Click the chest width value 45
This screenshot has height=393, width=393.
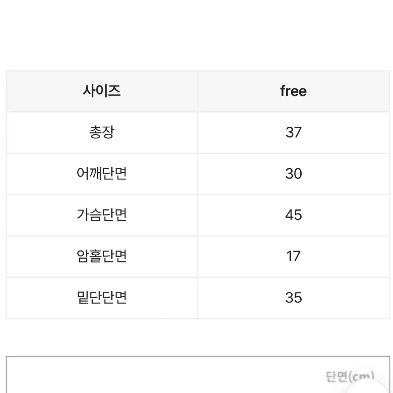[293, 215]
